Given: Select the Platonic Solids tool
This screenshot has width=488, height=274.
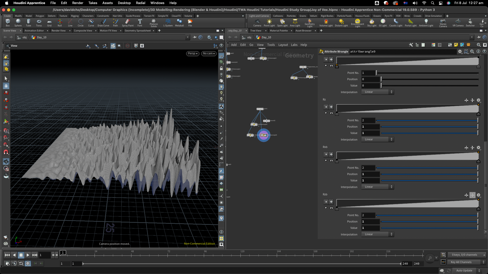Looking at the screenshot, I should coord(154,22).
